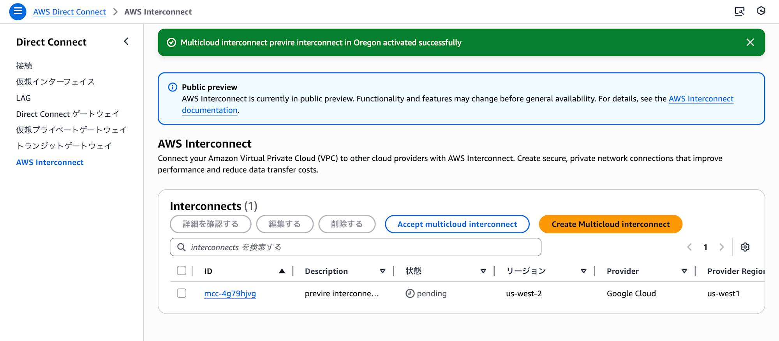Open the hamburger navigation menu
This screenshot has width=779, height=341.
18,12
